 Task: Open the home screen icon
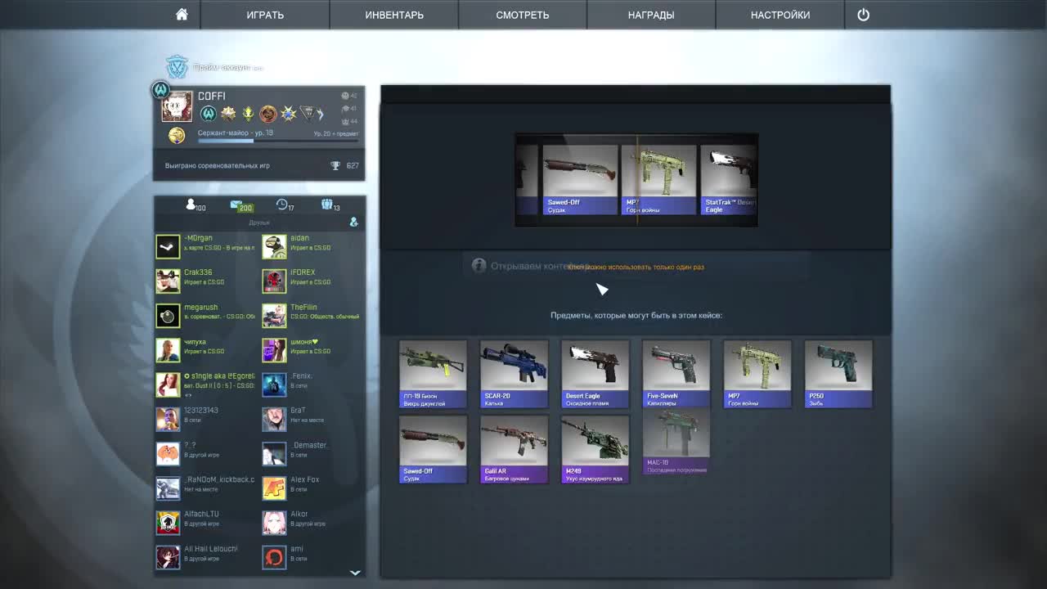(x=182, y=15)
